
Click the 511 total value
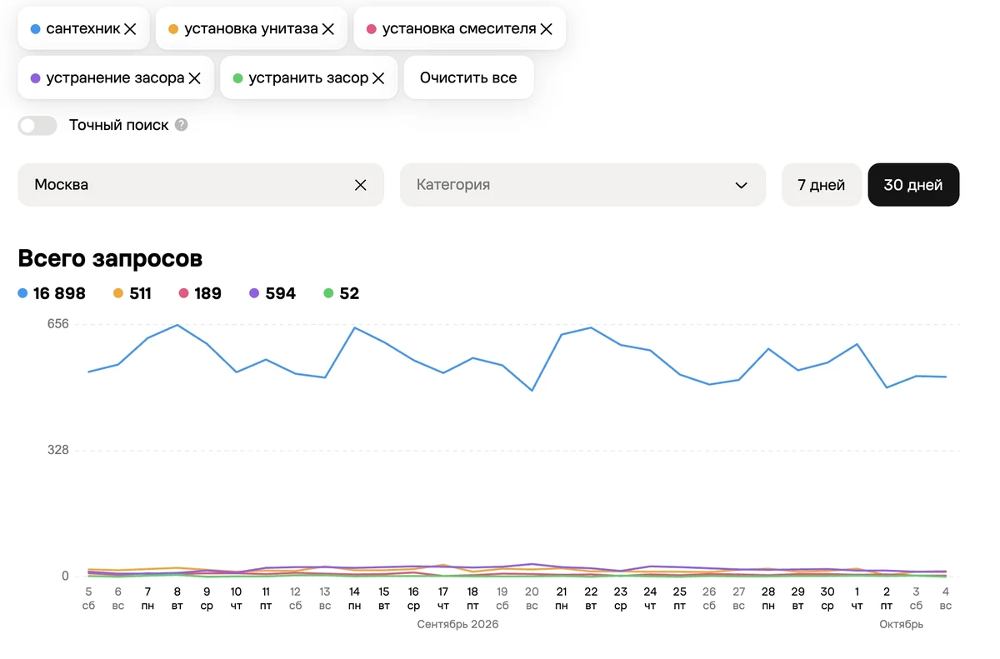(x=140, y=293)
